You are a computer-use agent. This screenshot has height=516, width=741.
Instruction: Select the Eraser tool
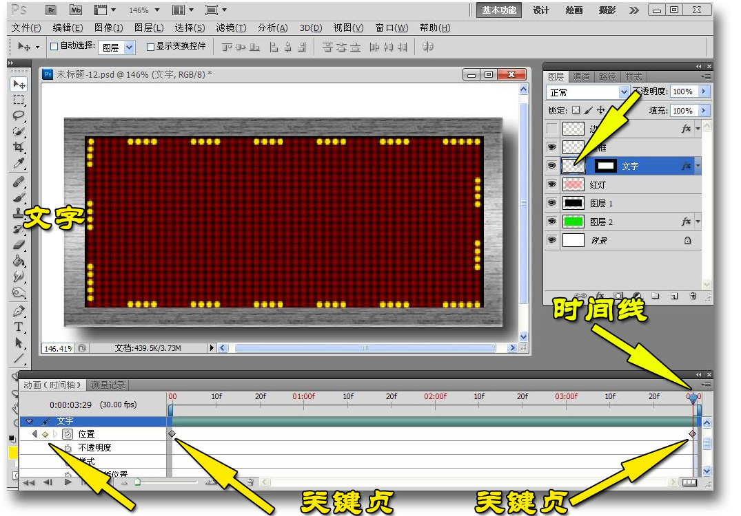[x=19, y=244]
